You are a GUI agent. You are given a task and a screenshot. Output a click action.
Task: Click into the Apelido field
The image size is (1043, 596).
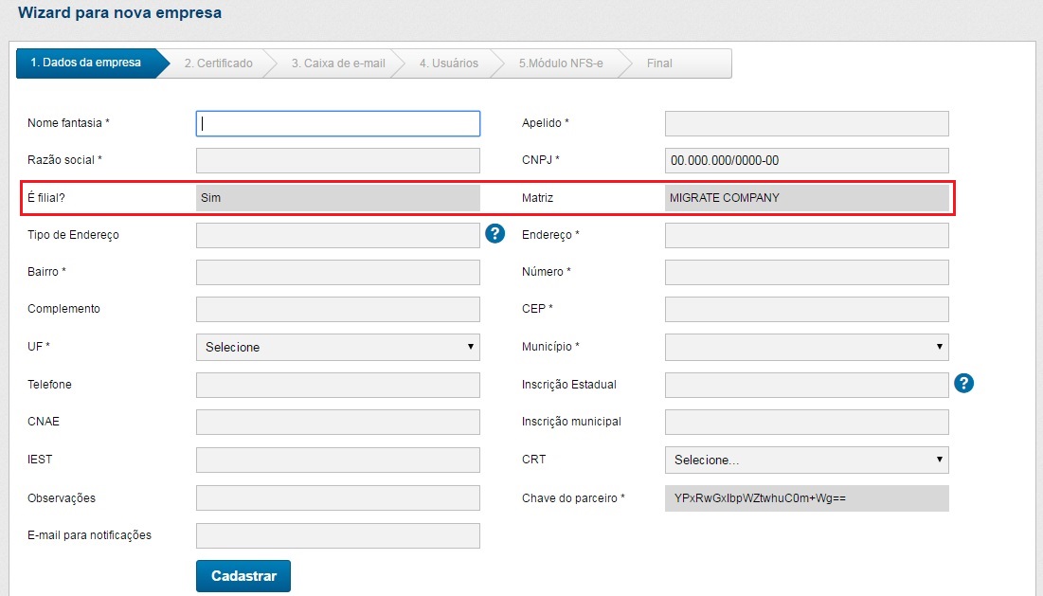(806, 123)
